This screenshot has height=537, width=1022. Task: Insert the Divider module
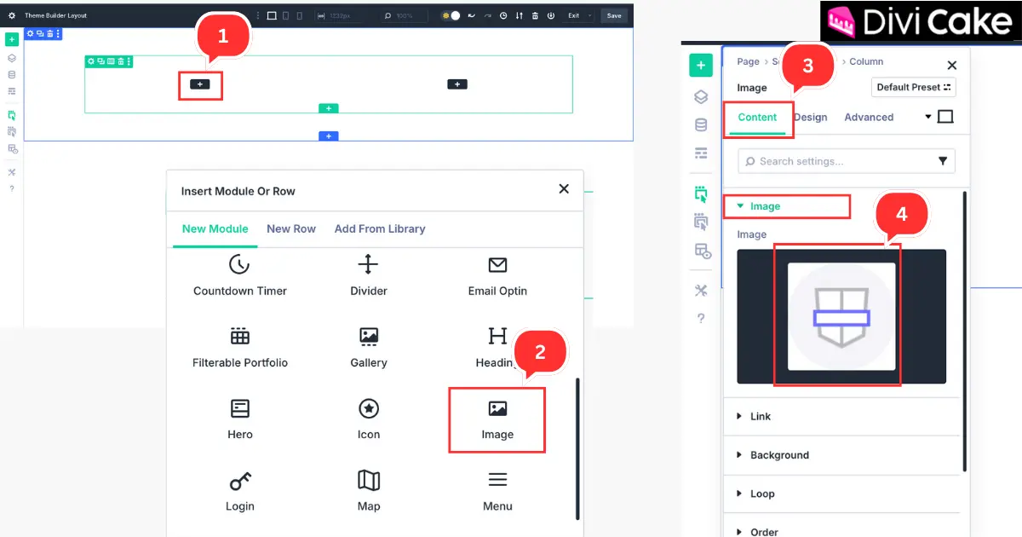[369, 276]
